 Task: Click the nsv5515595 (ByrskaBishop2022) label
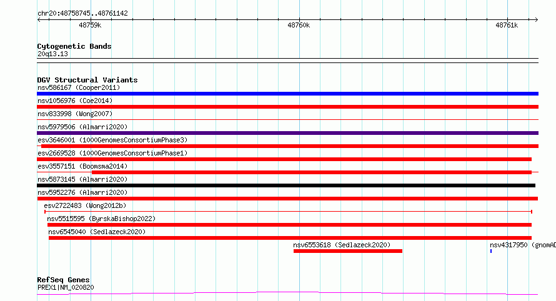[101, 219]
